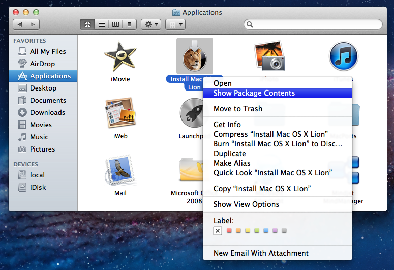Select the local device in sidebar
Screen dimensions: 394x270
point(43,175)
